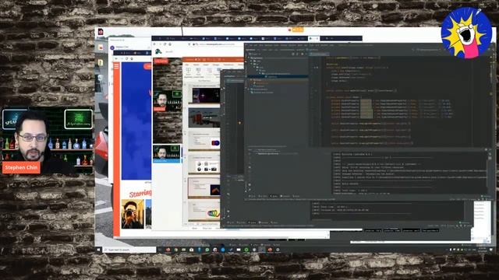
Task: Click the Stephen Chin webcam video
Action: pyautogui.click(x=48, y=141)
